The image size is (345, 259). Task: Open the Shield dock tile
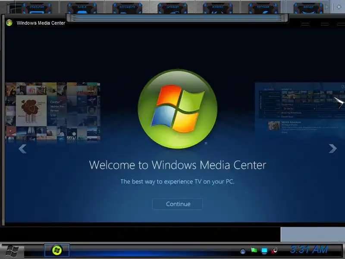tap(82, 8)
